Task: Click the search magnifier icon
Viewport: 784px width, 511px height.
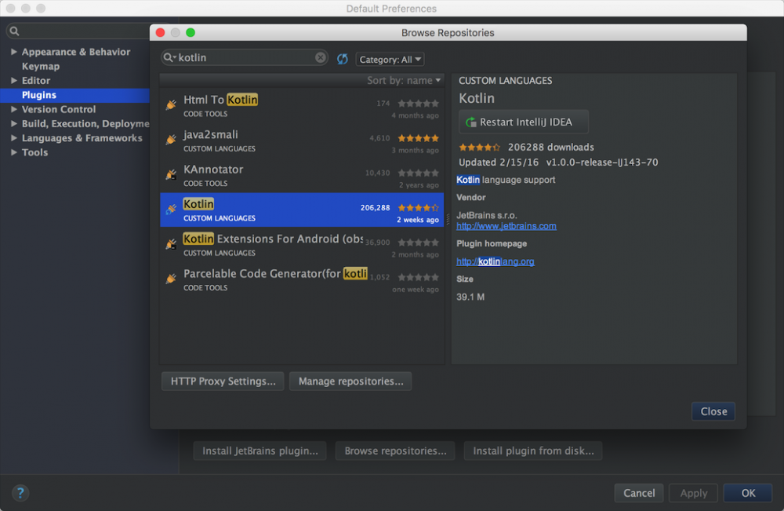Action: click(169, 58)
